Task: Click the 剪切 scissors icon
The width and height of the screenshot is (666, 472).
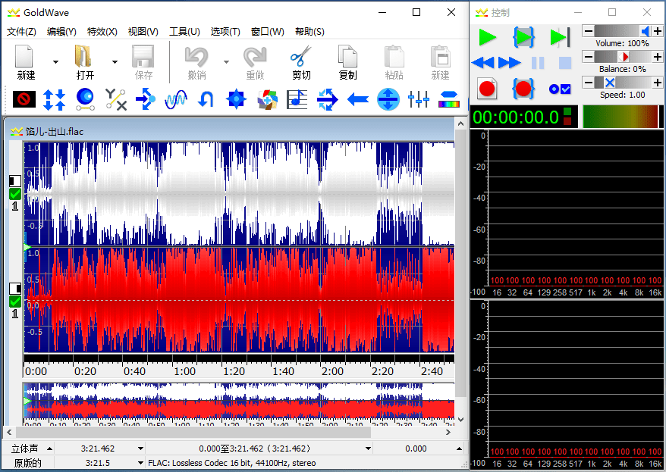Action: [300, 56]
